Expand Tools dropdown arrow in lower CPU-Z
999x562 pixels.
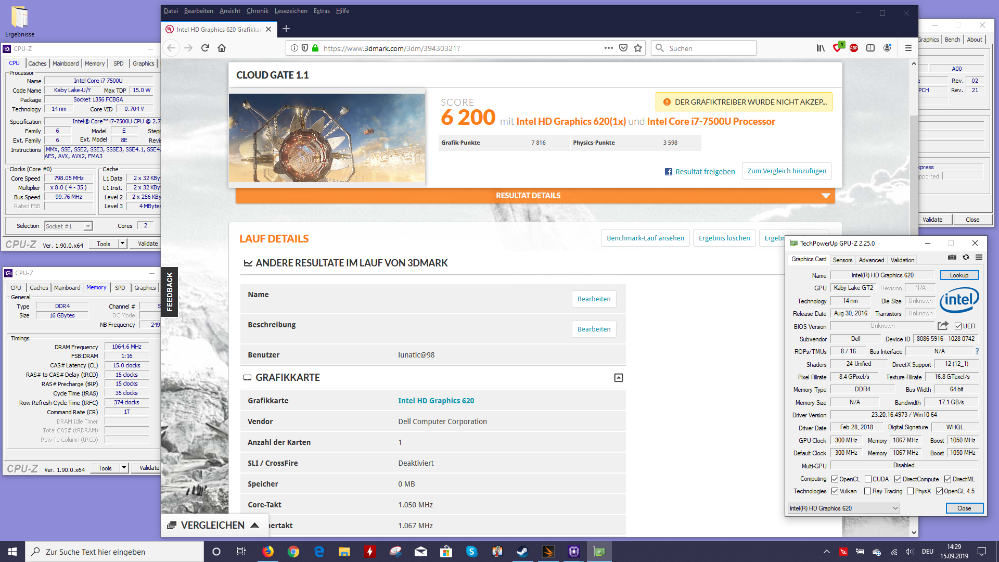124,468
